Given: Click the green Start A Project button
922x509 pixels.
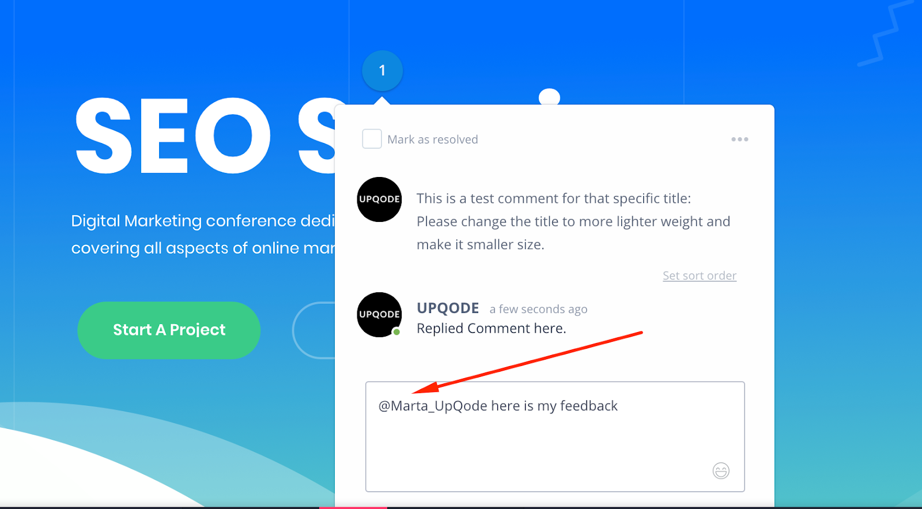Looking at the screenshot, I should click(169, 330).
